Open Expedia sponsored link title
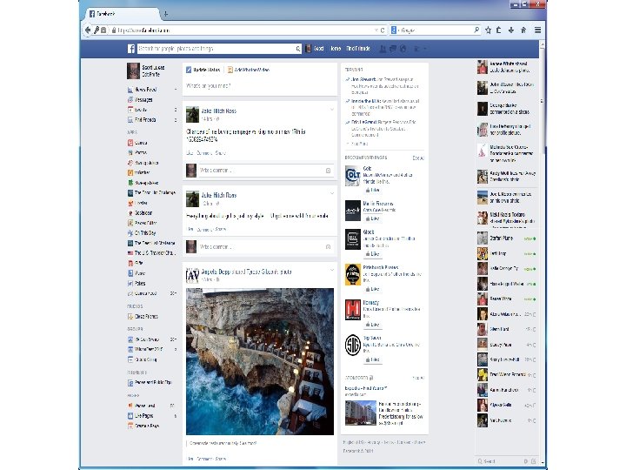626x470 pixels. pyautogui.click(x=366, y=388)
